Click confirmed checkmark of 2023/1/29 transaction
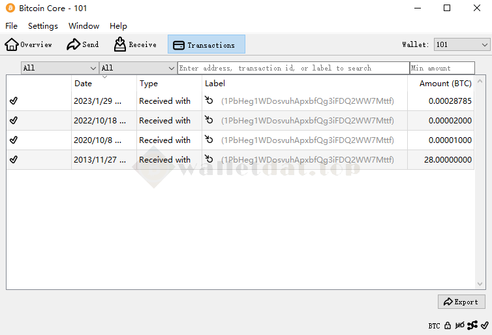The width and height of the screenshot is (492, 335). [14, 101]
